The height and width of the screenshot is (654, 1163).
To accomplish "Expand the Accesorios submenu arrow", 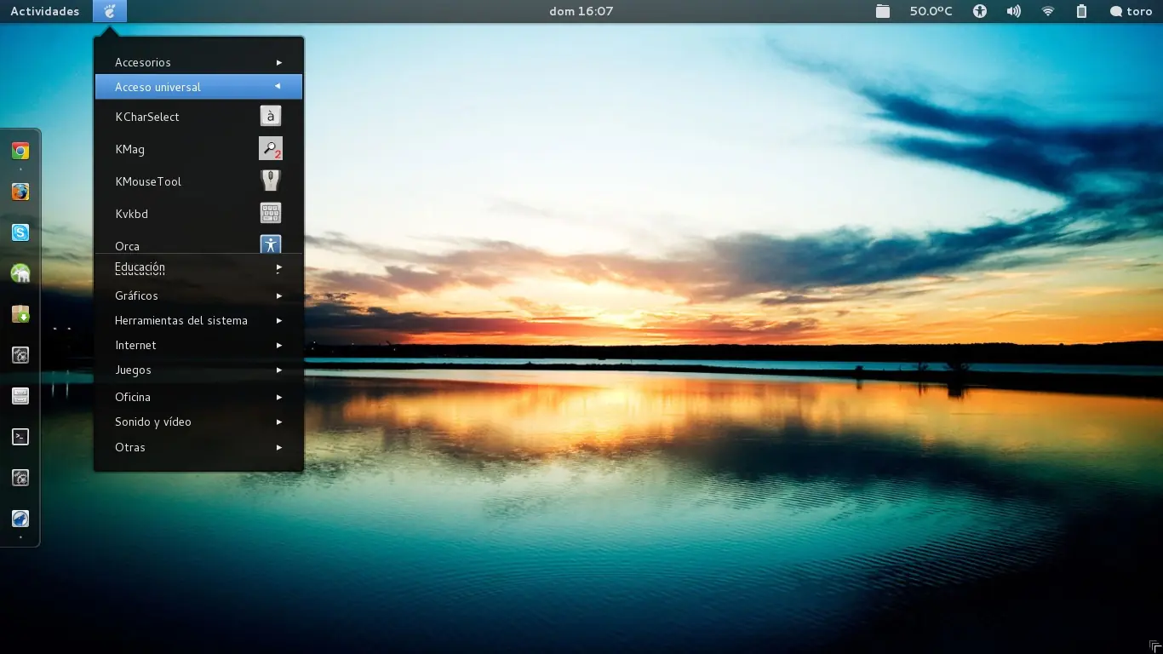I will coord(279,62).
